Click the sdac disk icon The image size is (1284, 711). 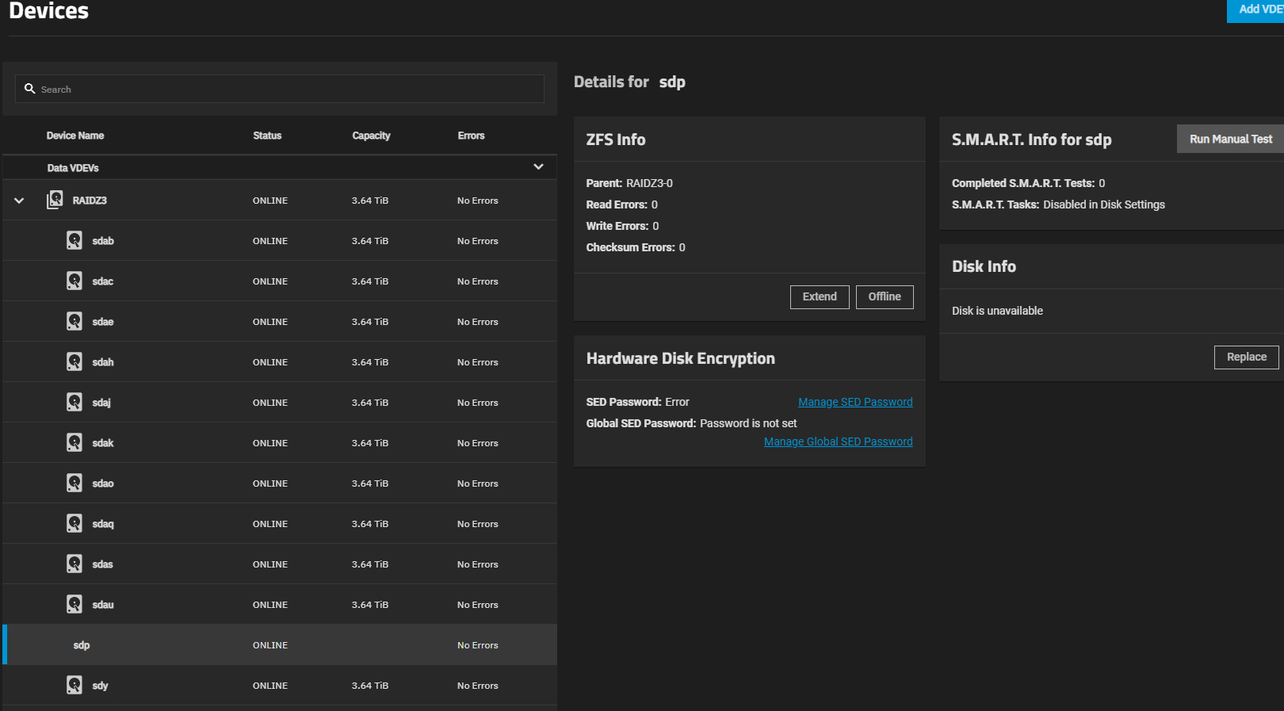(75, 281)
